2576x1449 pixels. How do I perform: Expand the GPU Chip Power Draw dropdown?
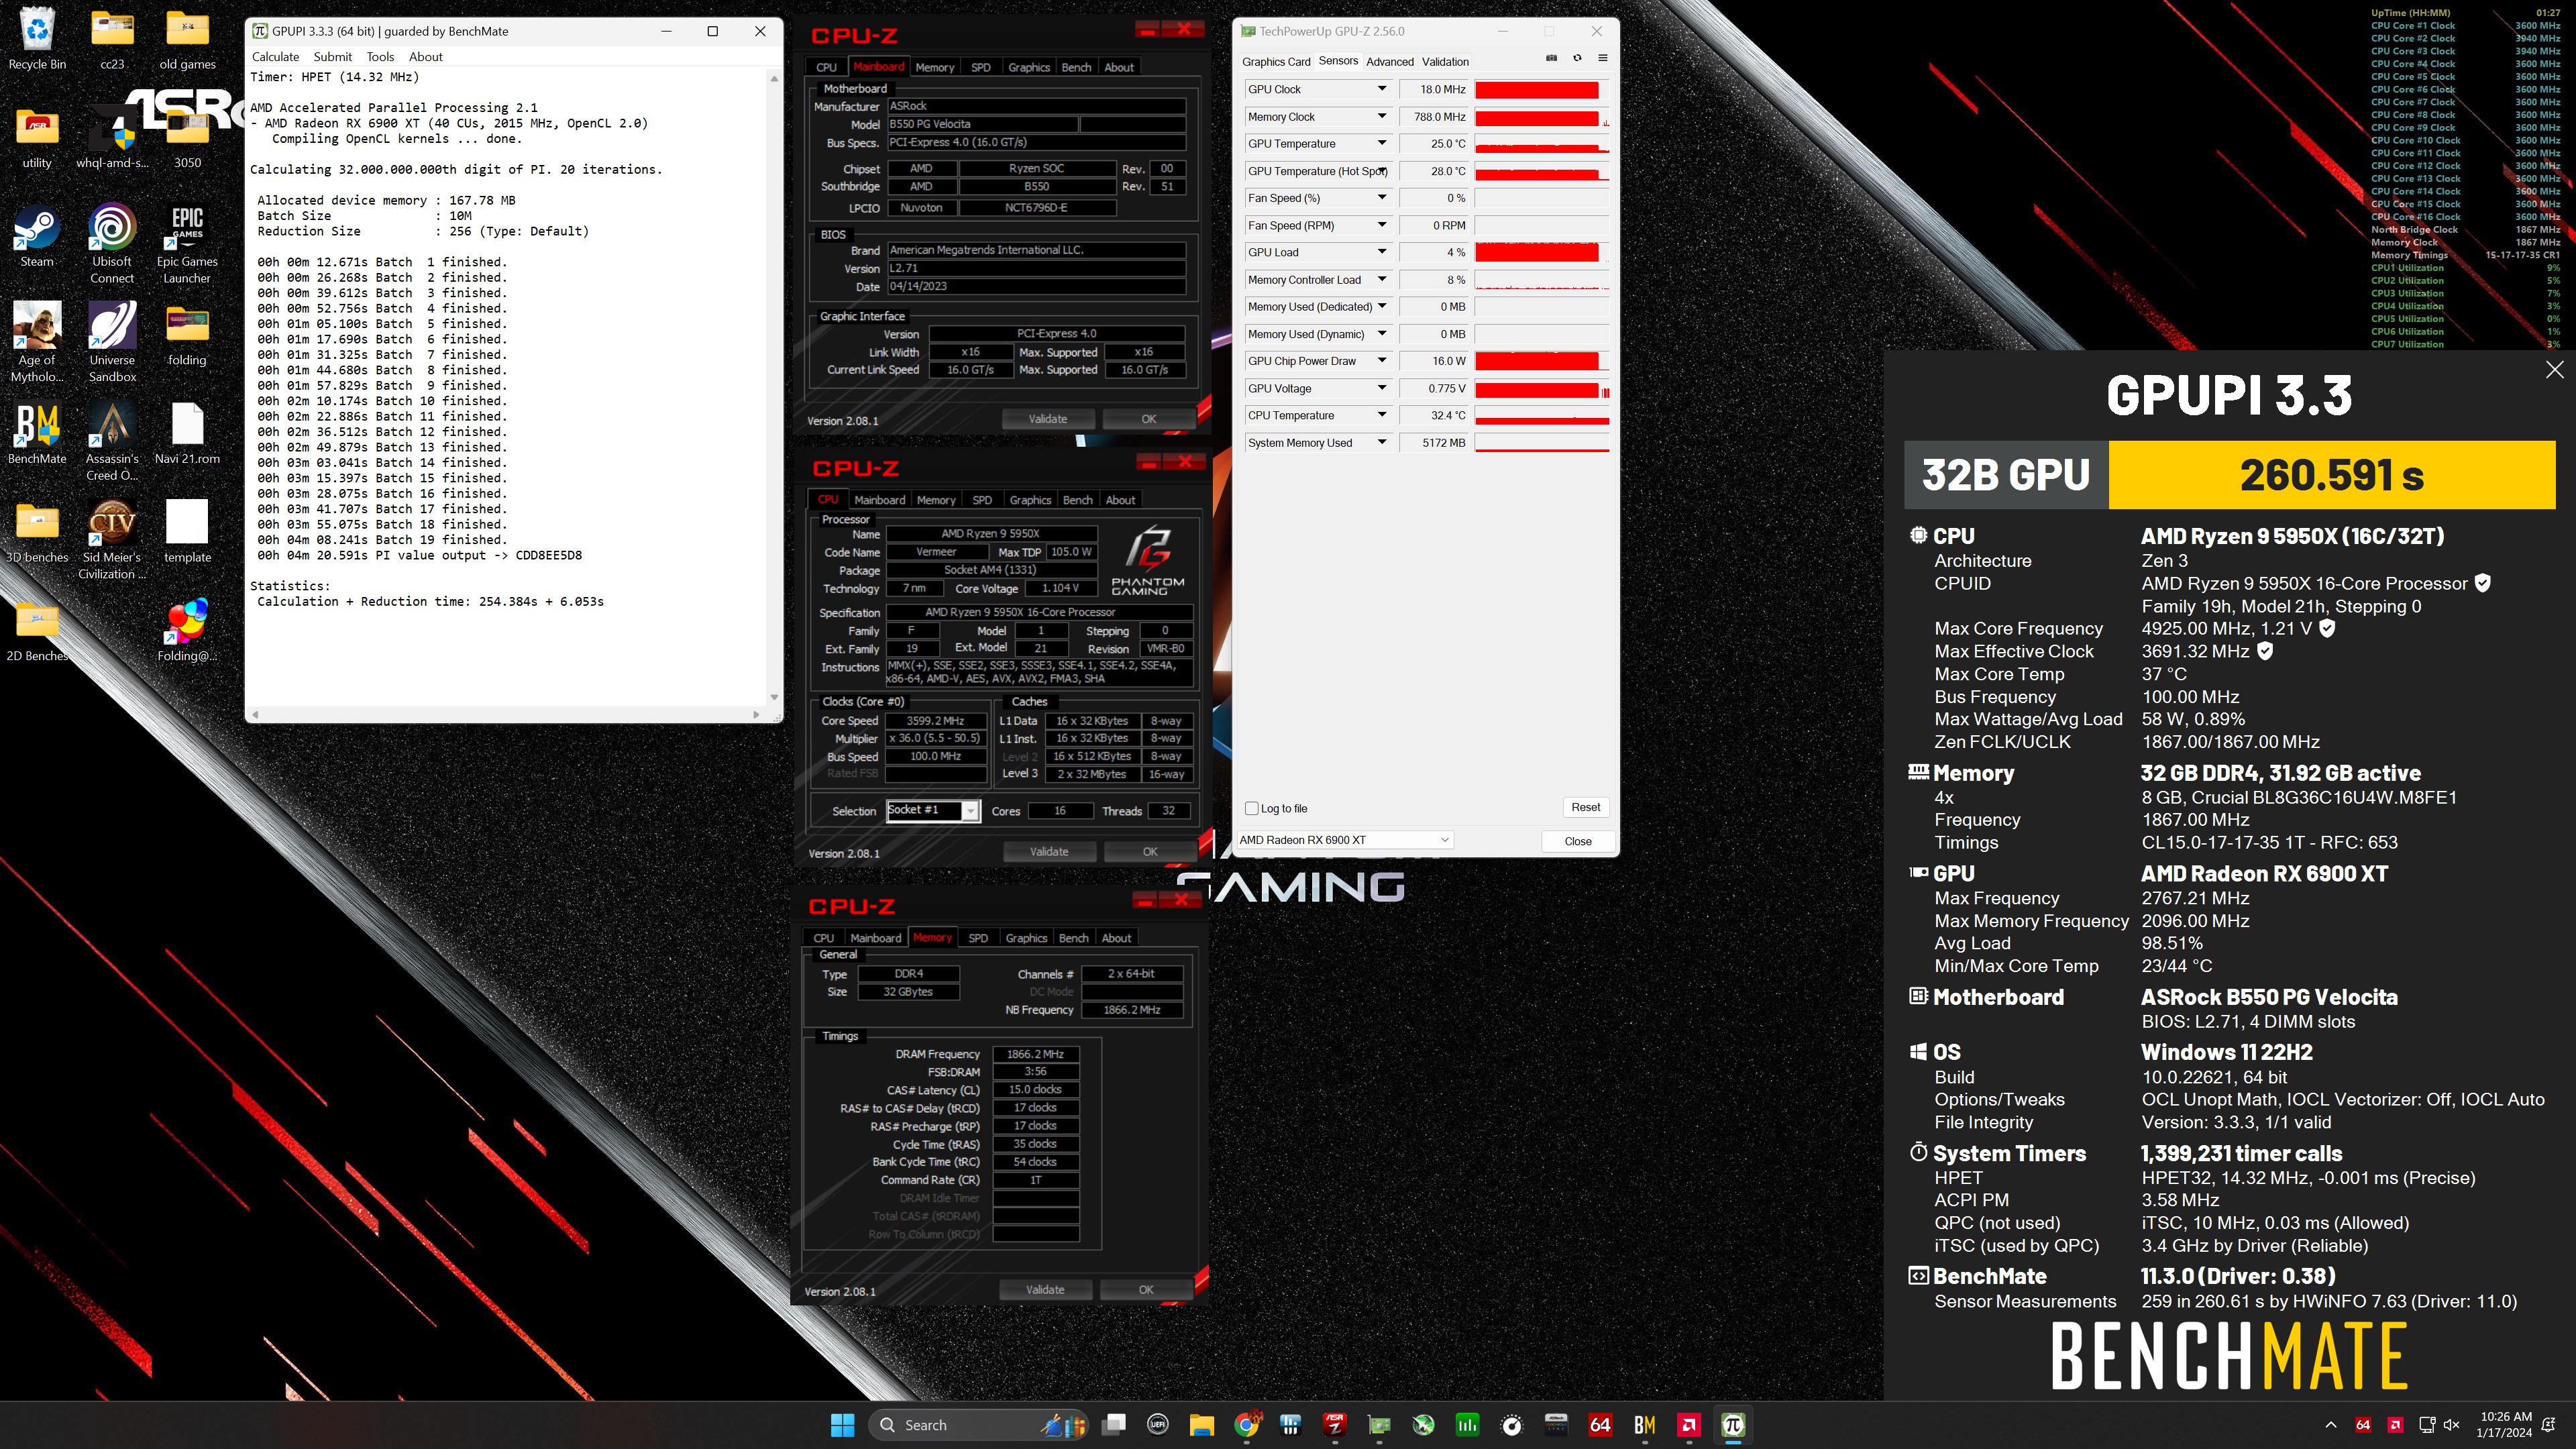[x=1382, y=361]
